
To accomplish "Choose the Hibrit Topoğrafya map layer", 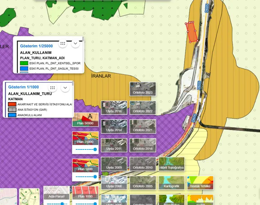I will point(172,164).
